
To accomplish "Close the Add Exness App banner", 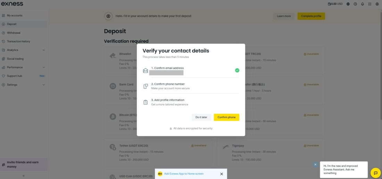I will pos(222,174).
